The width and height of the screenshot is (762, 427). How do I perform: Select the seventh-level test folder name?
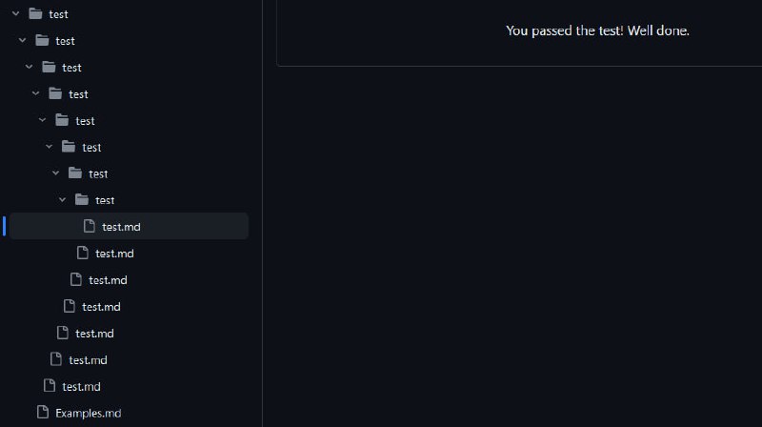point(98,173)
